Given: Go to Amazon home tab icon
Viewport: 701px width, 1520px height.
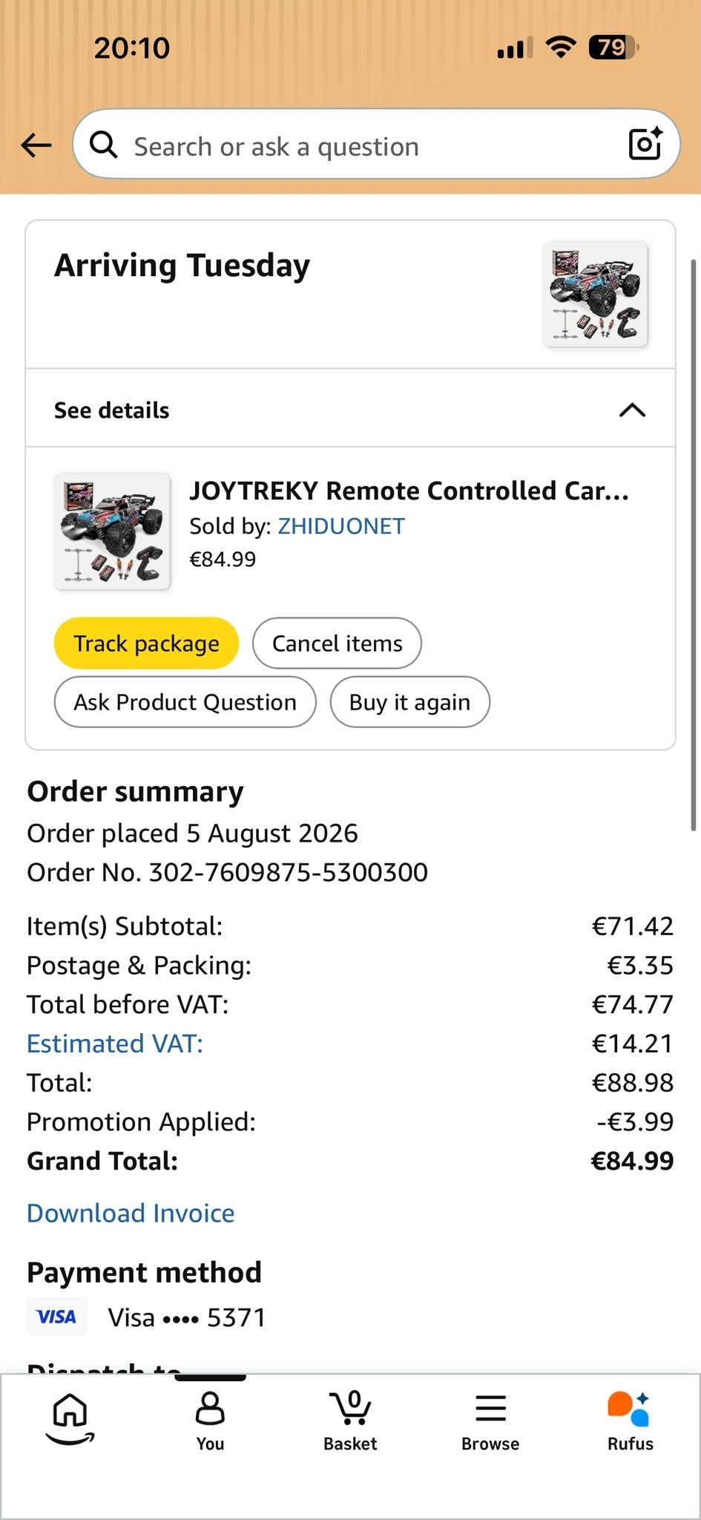Looking at the screenshot, I should pos(70,1418).
